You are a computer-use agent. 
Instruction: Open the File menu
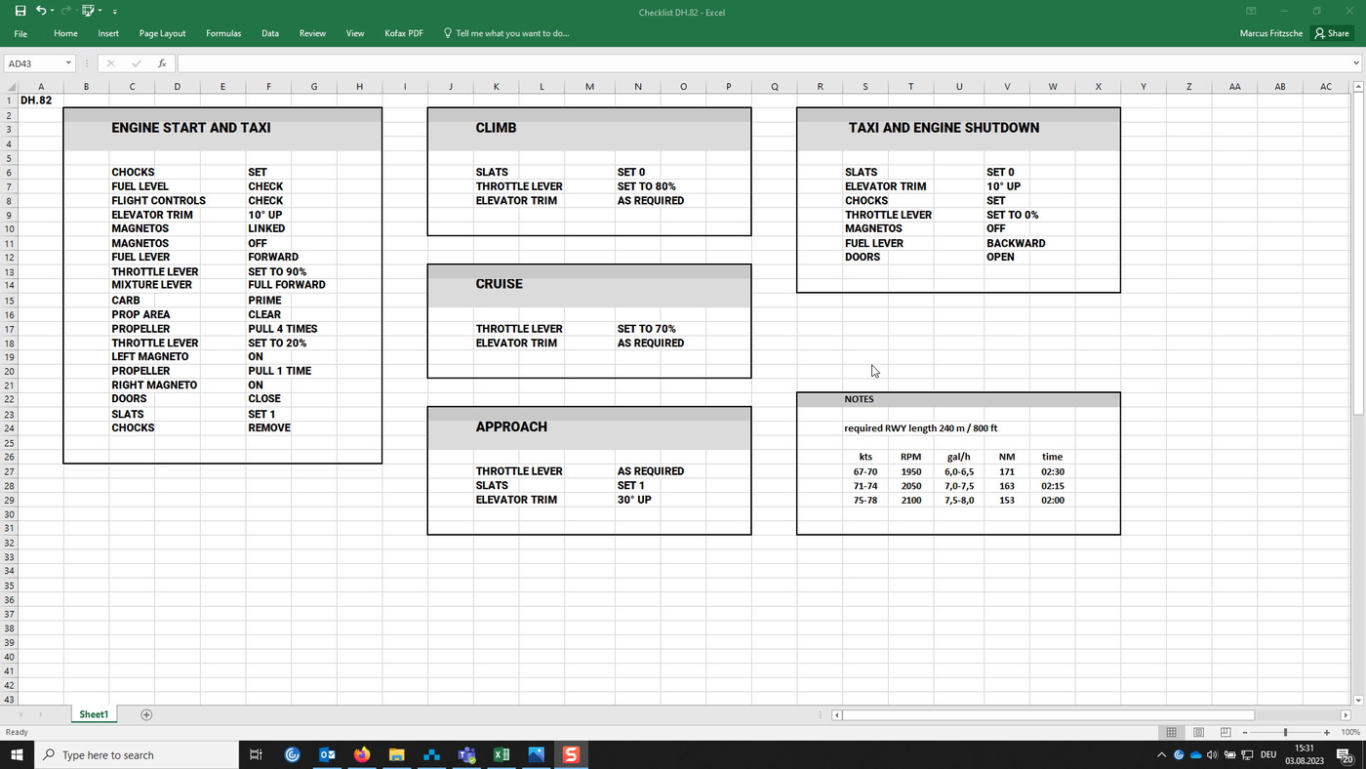click(x=20, y=33)
